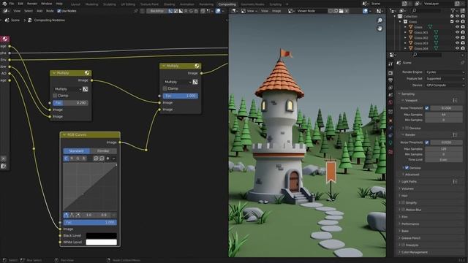Open the White Level color swatch

tap(101, 242)
